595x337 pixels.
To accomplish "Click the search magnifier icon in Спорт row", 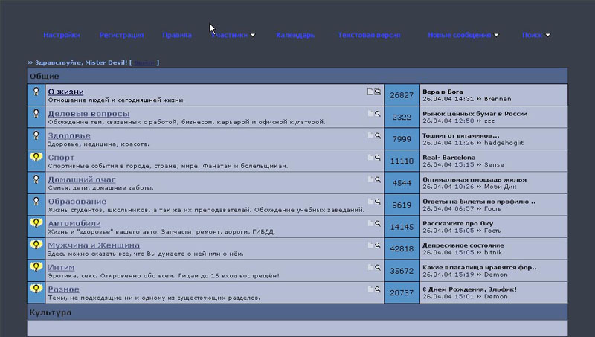I will (378, 158).
